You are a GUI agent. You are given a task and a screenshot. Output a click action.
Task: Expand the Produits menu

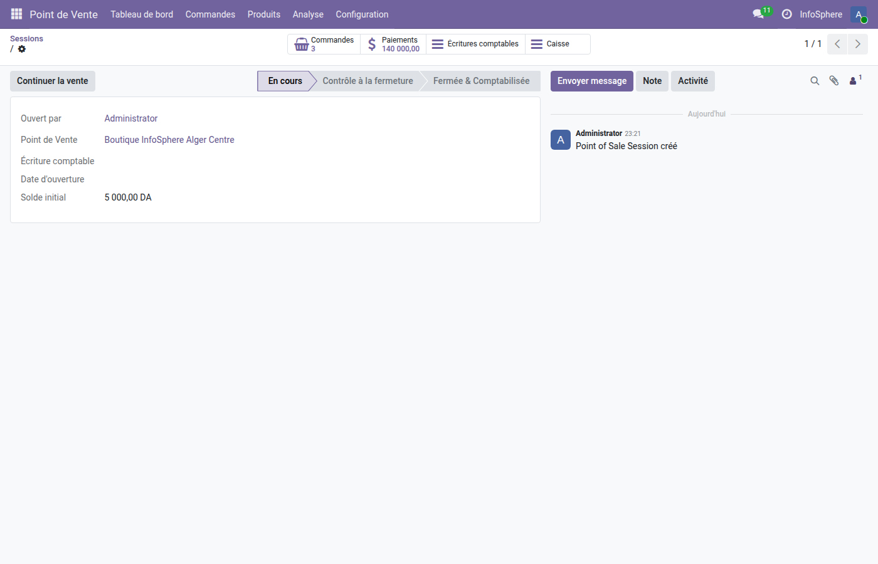(x=263, y=14)
